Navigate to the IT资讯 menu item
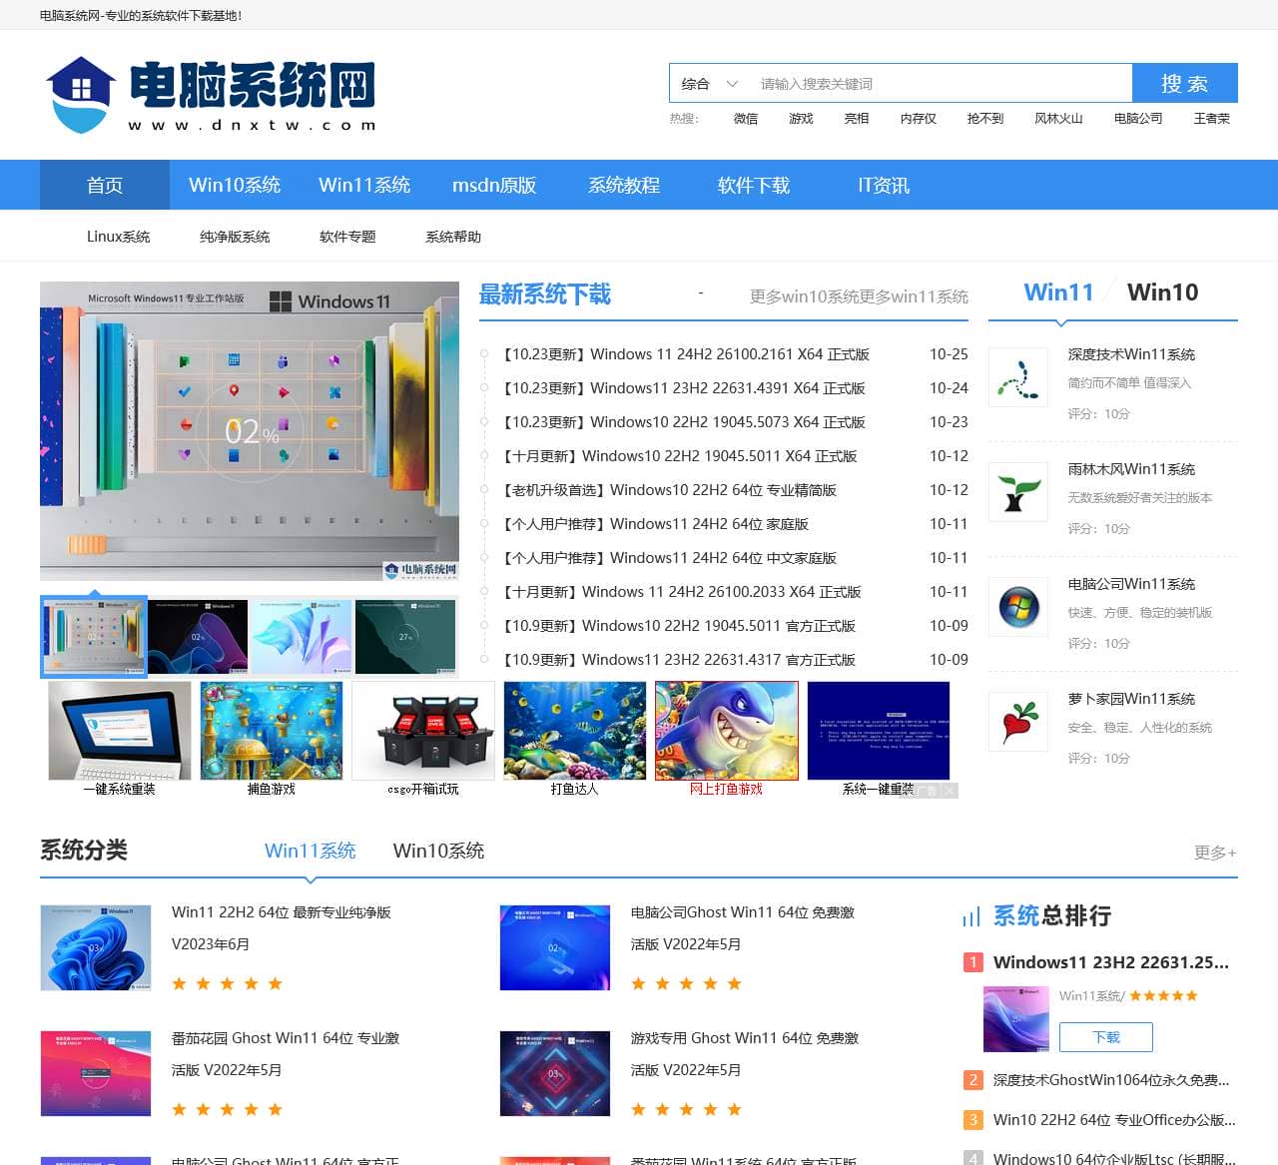The height and width of the screenshot is (1165, 1278). click(x=883, y=185)
